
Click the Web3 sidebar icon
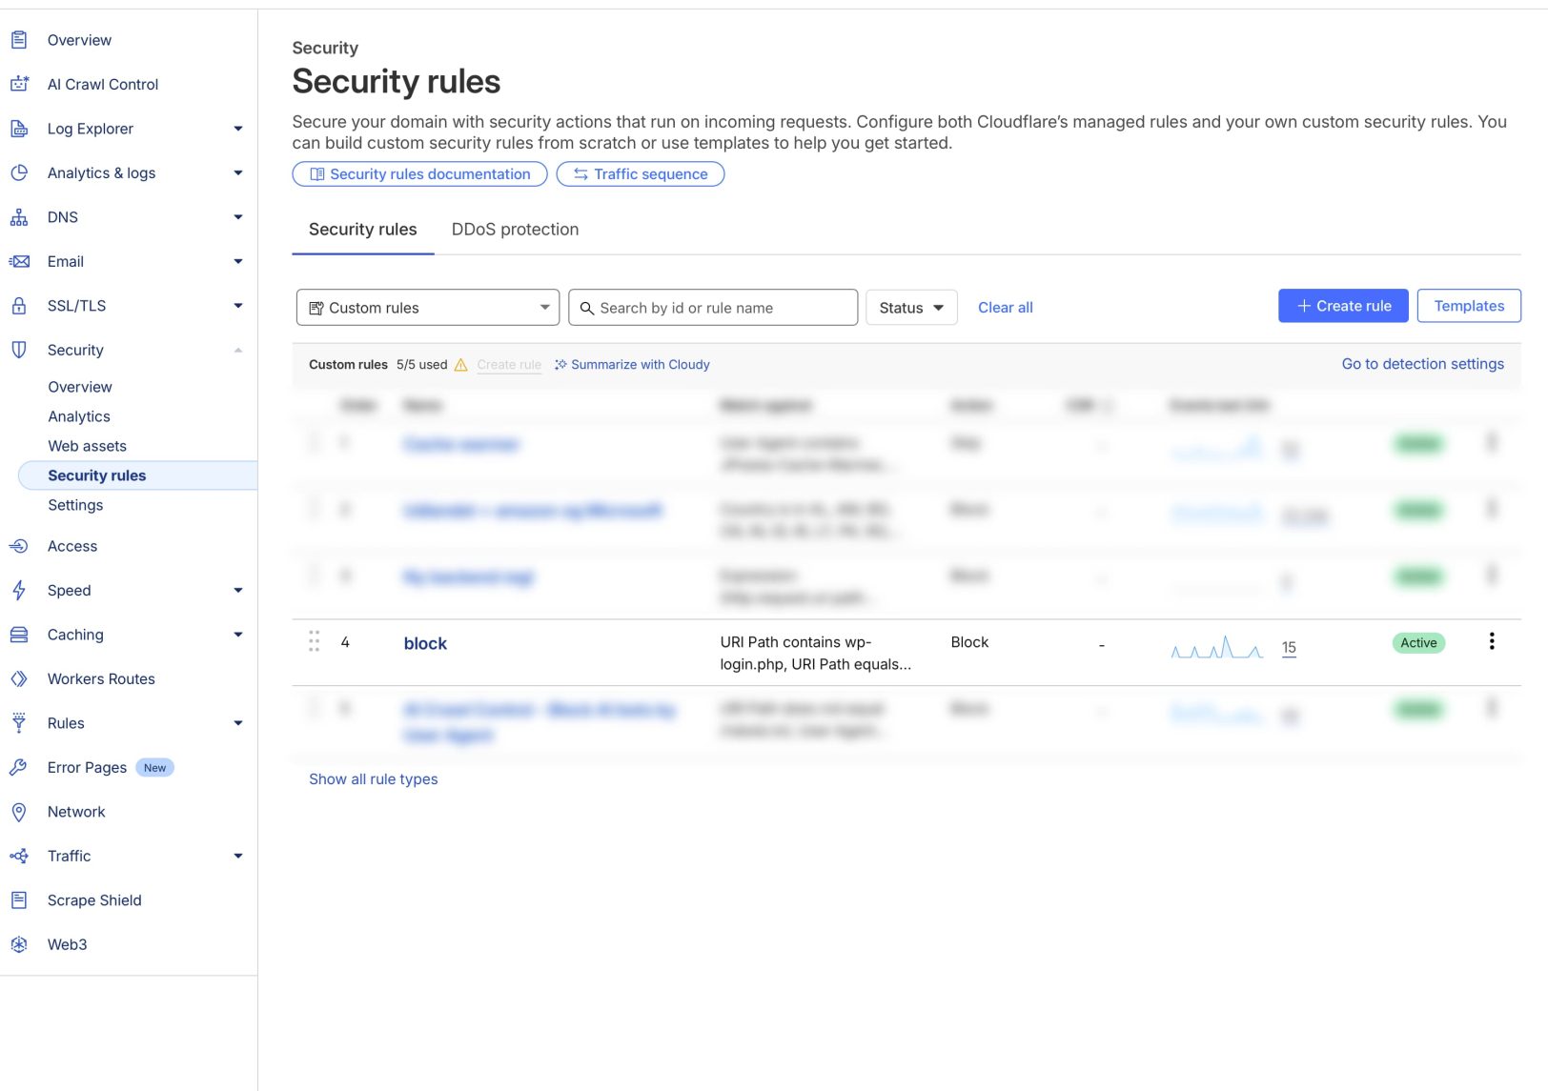click(x=19, y=945)
